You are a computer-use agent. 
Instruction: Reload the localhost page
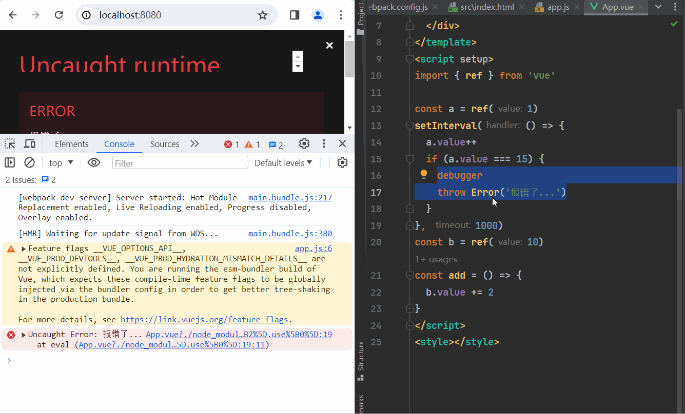pos(58,15)
